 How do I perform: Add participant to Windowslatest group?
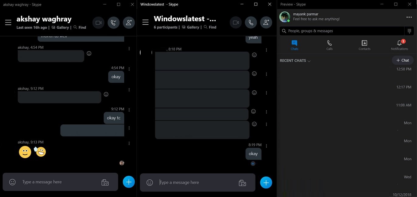pyautogui.click(x=266, y=22)
